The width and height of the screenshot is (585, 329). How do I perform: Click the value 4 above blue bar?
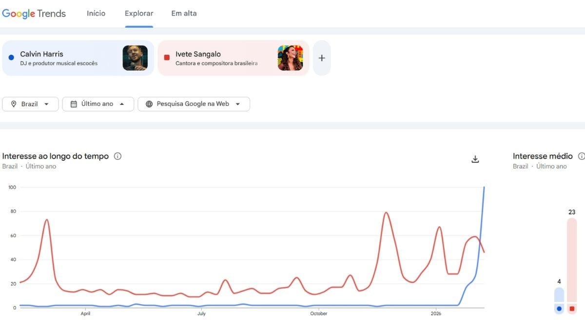point(559,282)
